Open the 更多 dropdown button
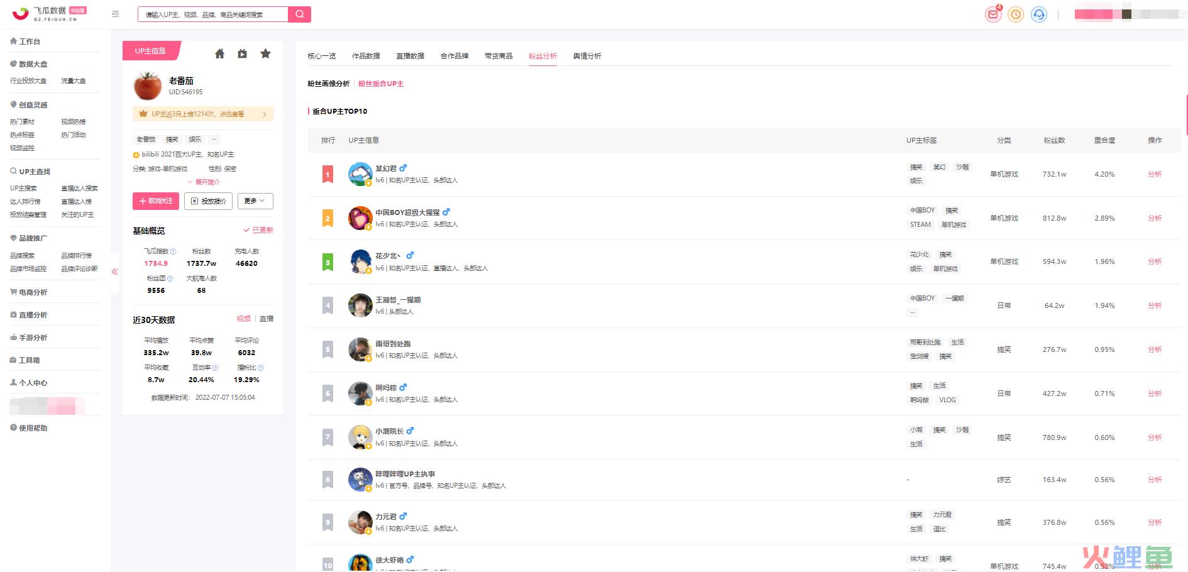This screenshot has width=1188, height=572. tap(255, 201)
